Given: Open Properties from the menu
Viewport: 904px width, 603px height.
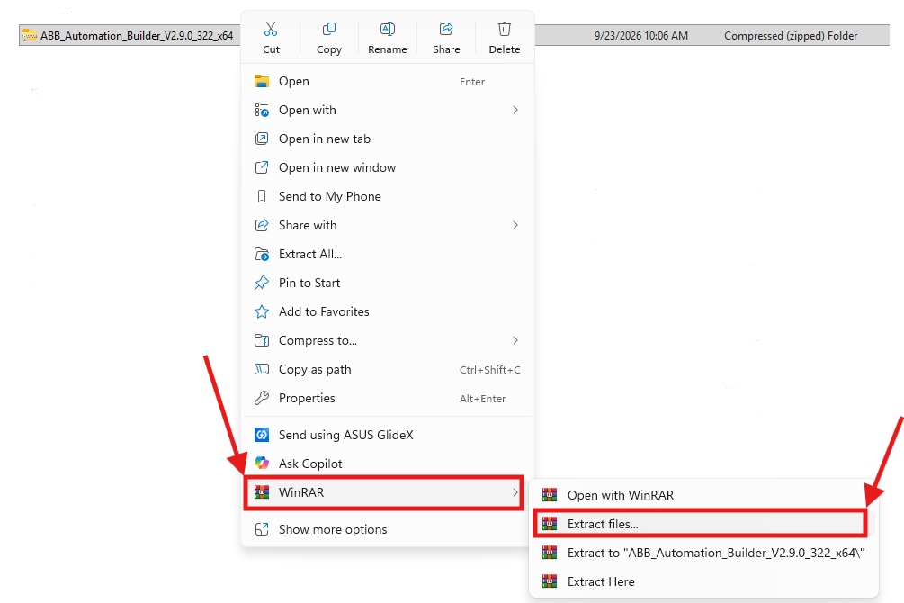Looking at the screenshot, I should click(x=388, y=398).
